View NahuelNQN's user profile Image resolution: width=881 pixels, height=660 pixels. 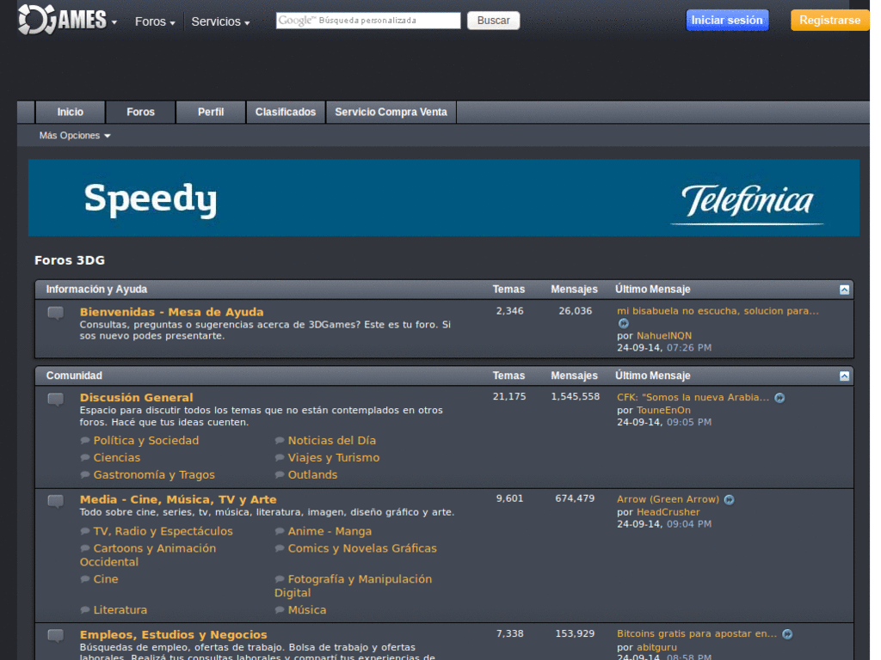(x=664, y=336)
